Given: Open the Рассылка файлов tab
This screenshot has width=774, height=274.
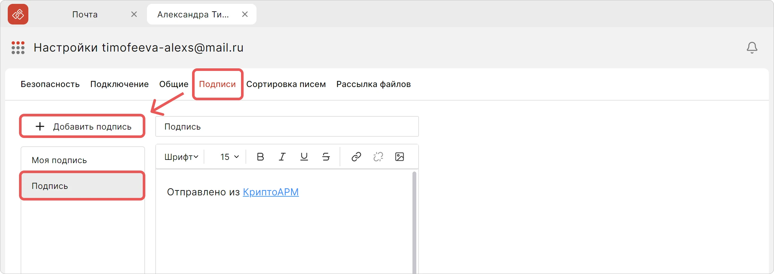Looking at the screenshot, I should [x=373, y=84].
